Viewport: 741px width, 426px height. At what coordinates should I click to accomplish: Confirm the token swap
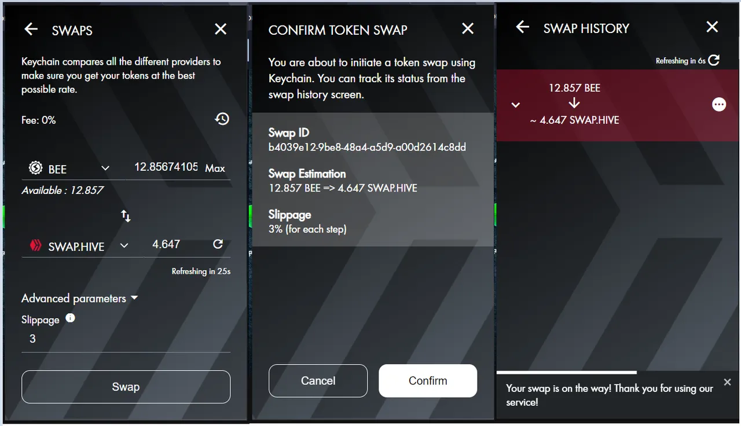coord(428,381)
